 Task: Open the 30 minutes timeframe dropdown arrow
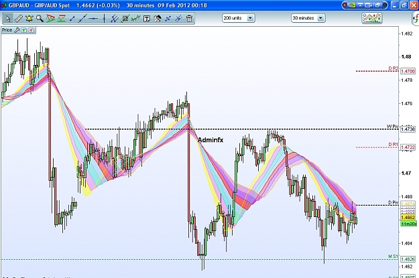pos(320,18)
